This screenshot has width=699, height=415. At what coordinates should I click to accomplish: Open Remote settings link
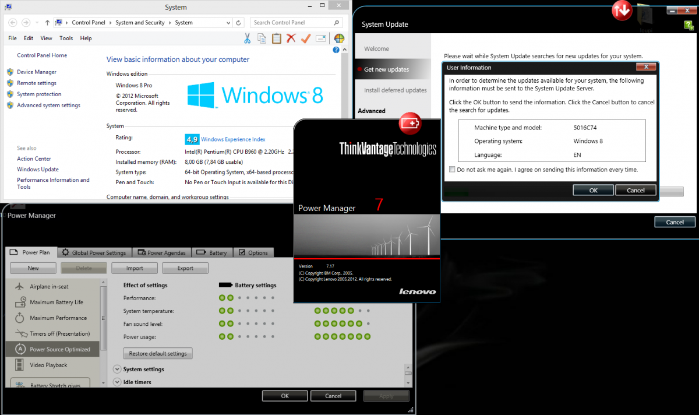point(37,83)
